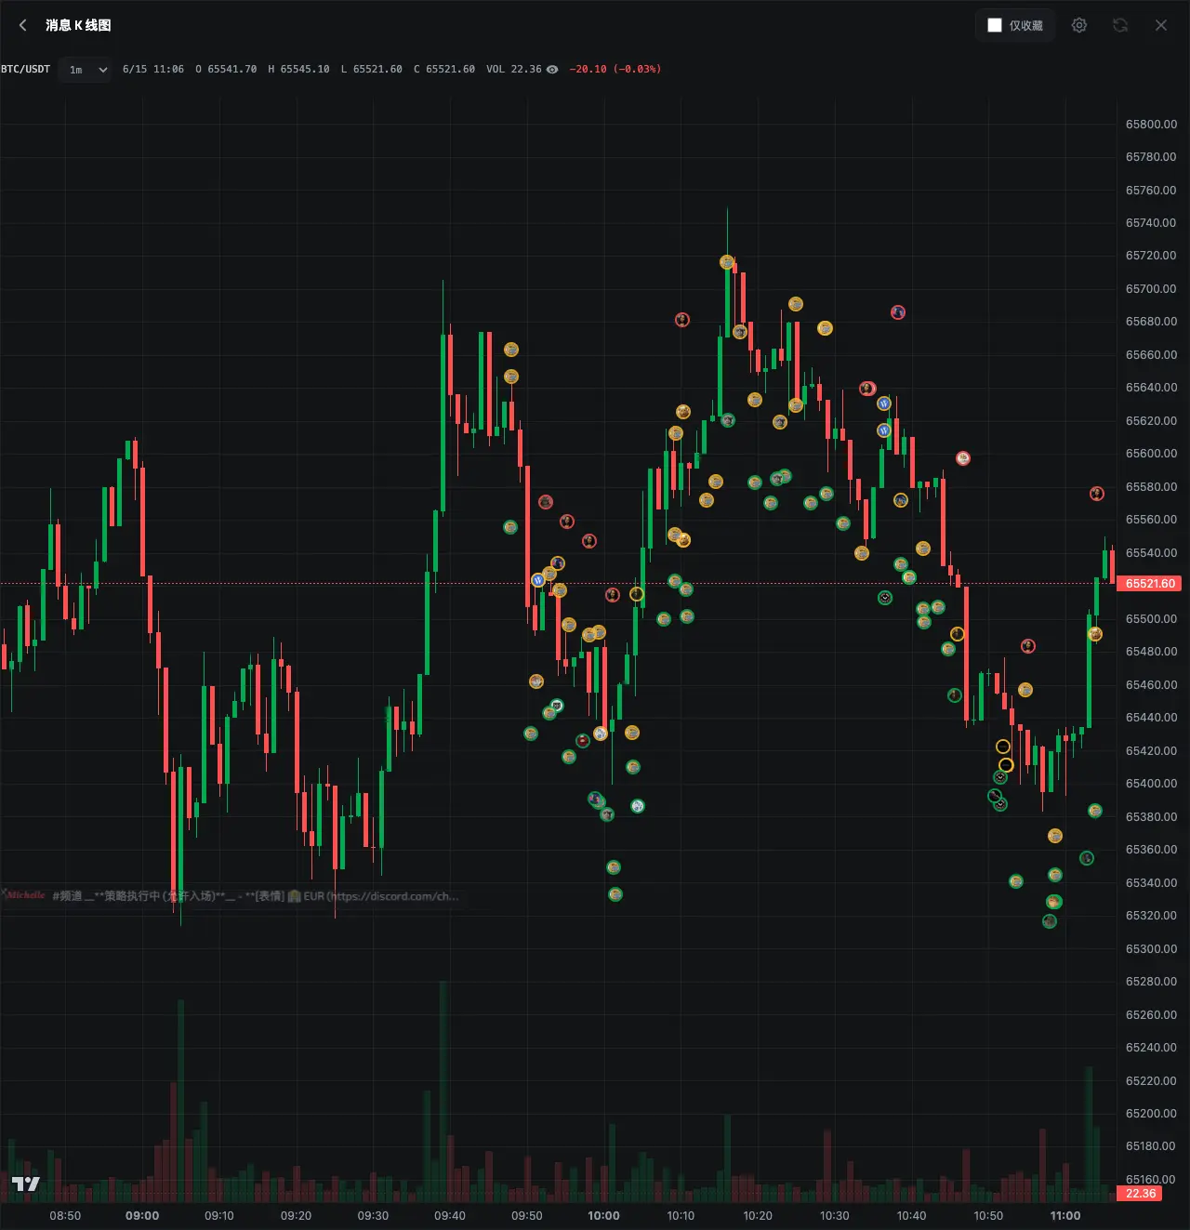
Task: Open the white-avatar red-ringed marker near 65600
Action: 963,458
